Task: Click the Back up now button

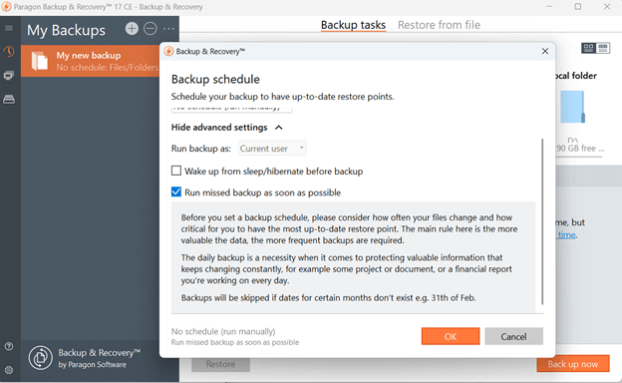Action: [573, 364]
